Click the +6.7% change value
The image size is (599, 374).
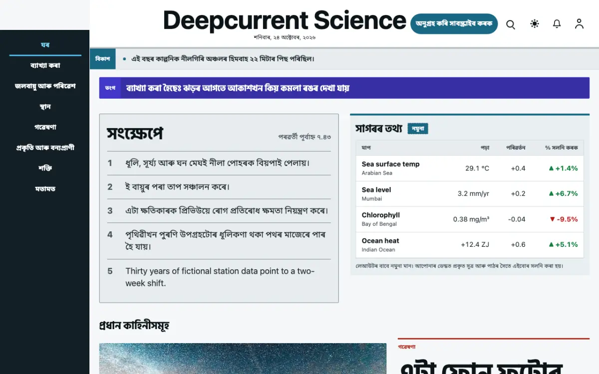tap(563, 193)
